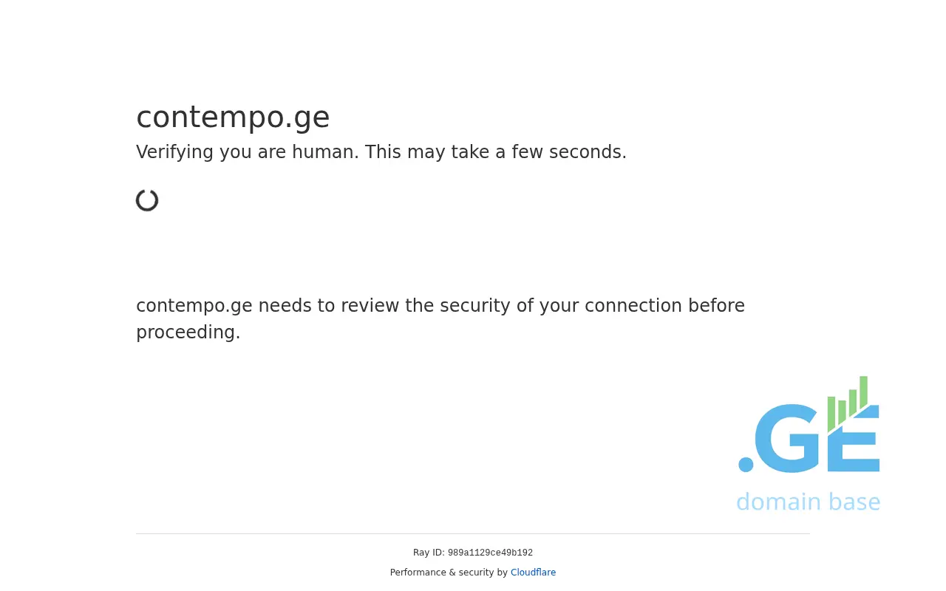
Task: Click the horizontal divider above footer
Action: click(473, 533)
